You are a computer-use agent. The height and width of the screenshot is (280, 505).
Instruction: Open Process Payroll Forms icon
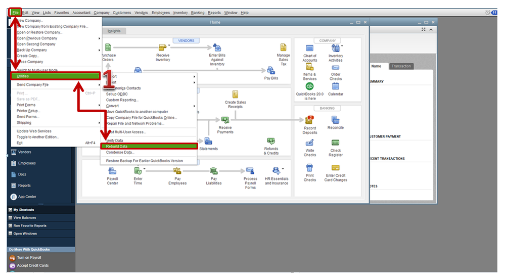[x=250, y=170]
